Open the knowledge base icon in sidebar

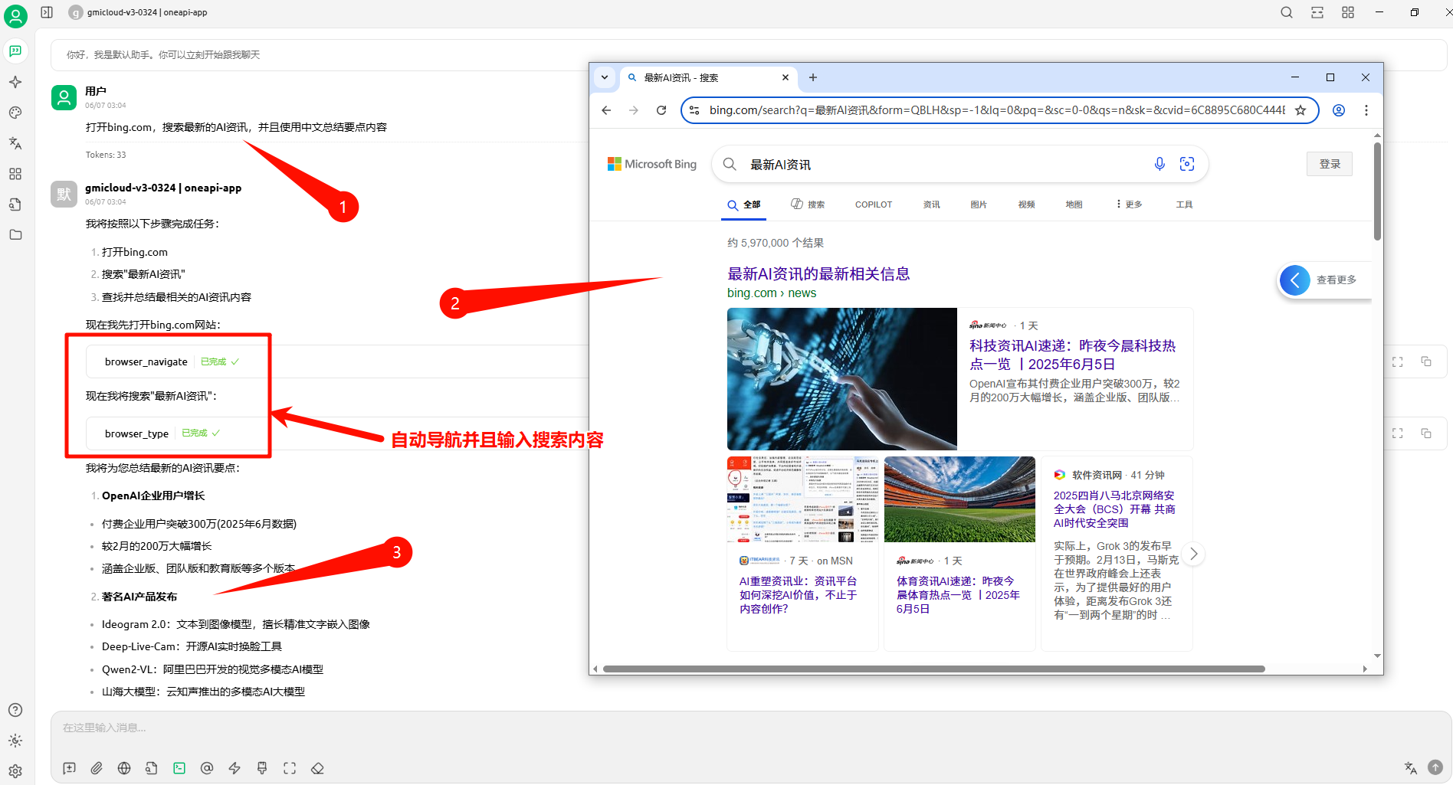15,204
